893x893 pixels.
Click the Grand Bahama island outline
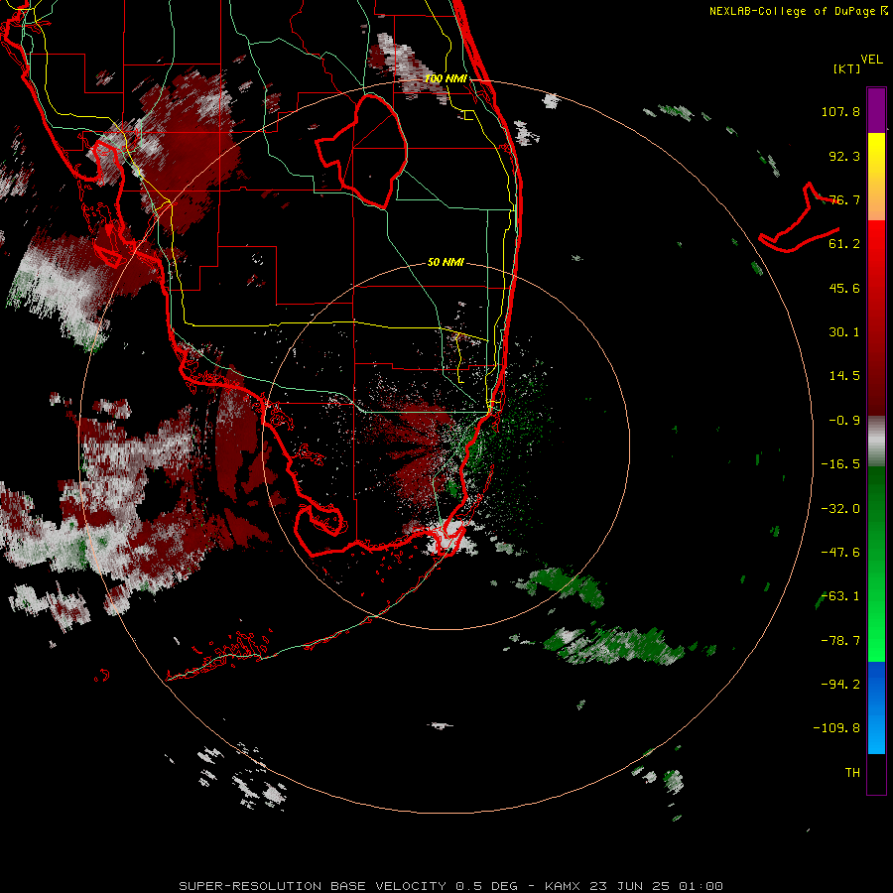[x=799, y=218]
